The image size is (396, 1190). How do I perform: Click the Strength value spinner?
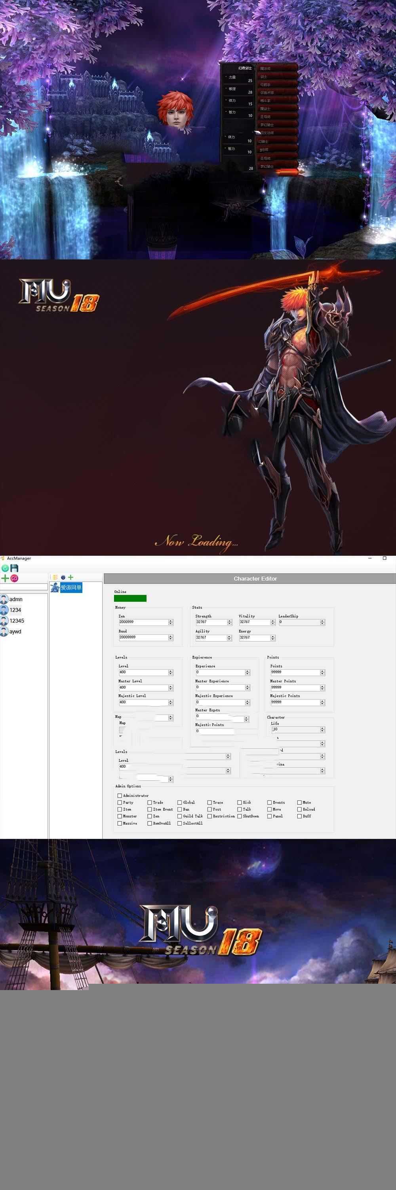pyautogui.click(x=229, y=622)
